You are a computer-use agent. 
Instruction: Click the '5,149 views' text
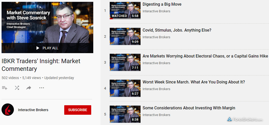[x=32, y=78]
